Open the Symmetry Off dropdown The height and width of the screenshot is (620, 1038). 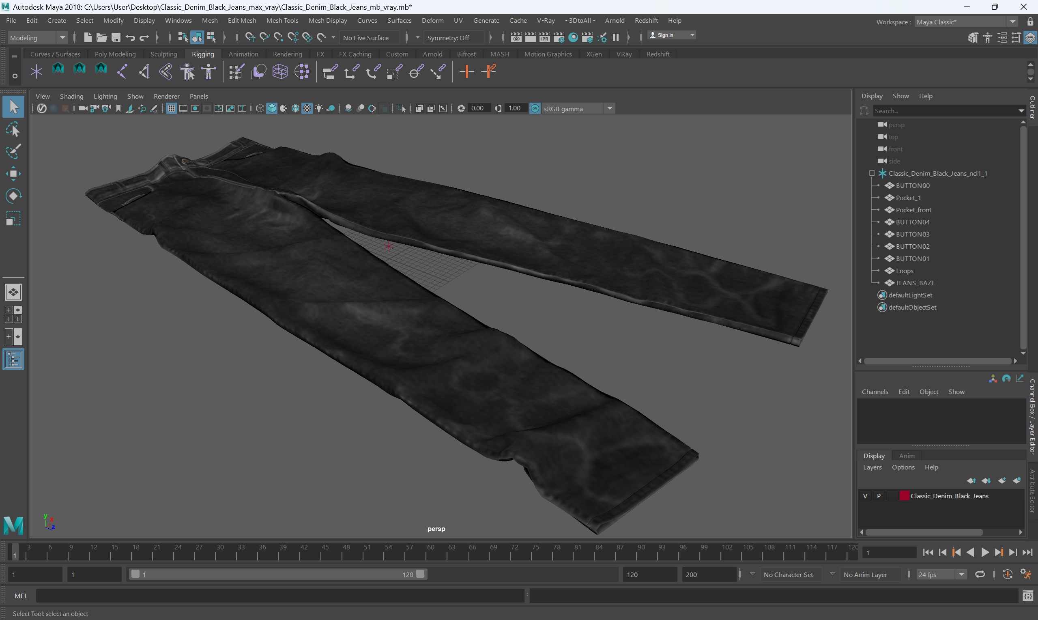click(x=453, y=38)
